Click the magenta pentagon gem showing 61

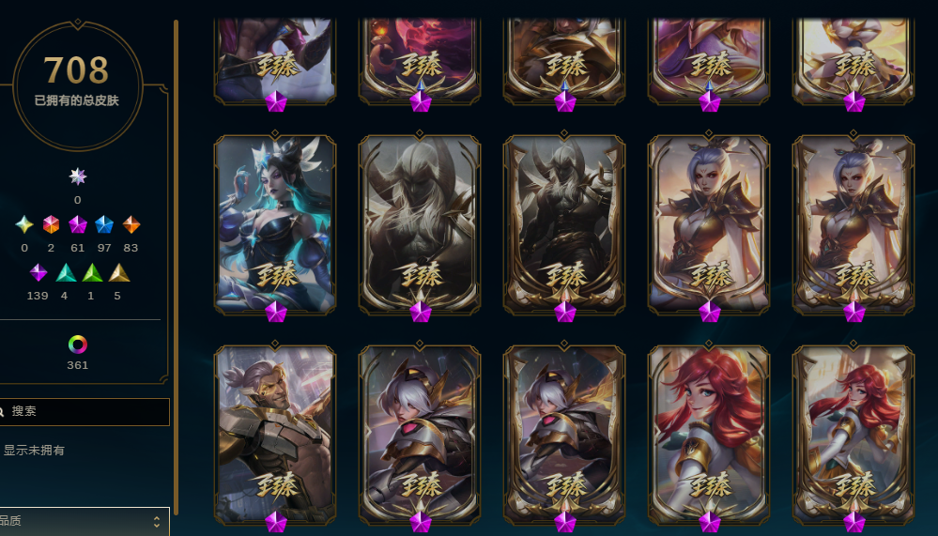coord(78,224)
